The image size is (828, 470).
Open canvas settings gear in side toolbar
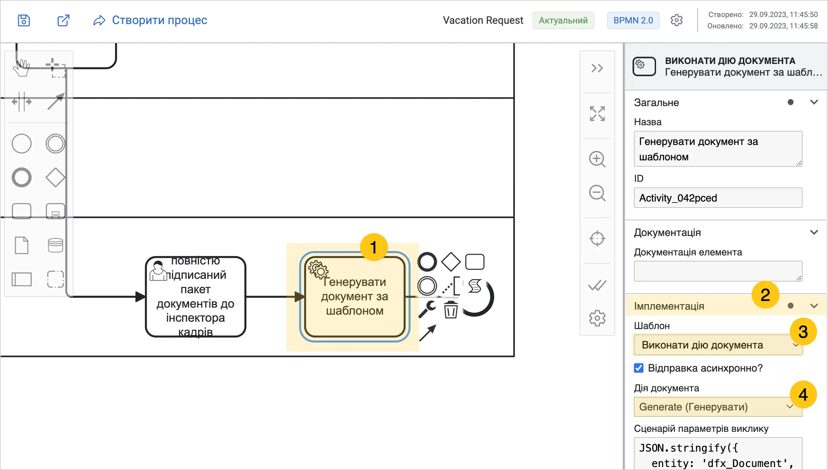coord(597,318)
